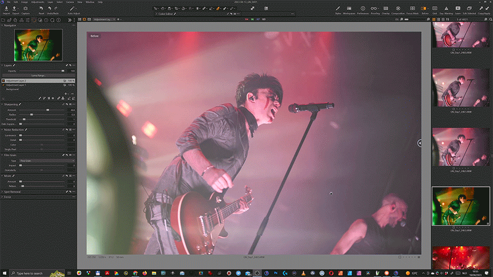Screen dimensions: 493x277
Task: Select the pan hand cursor tool
Action: click(163, 9)
